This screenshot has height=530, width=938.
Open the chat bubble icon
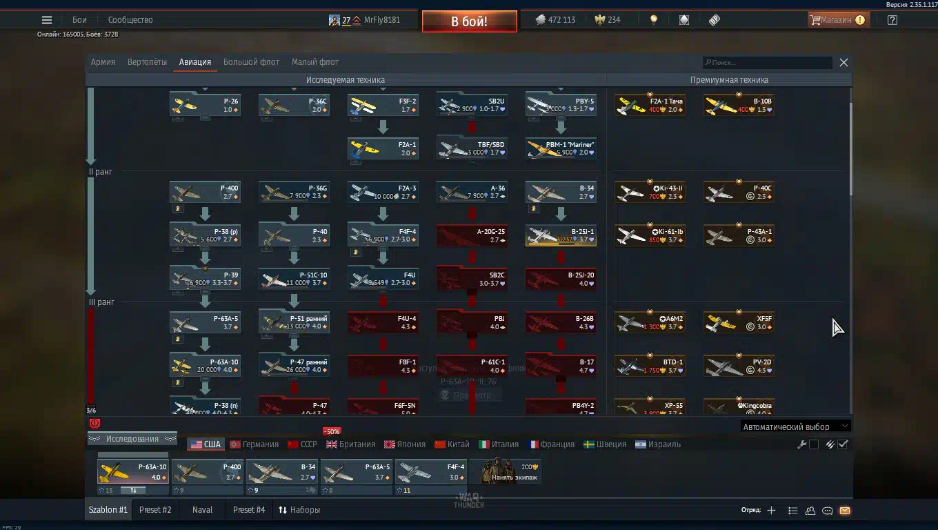(x=828, y=511)
